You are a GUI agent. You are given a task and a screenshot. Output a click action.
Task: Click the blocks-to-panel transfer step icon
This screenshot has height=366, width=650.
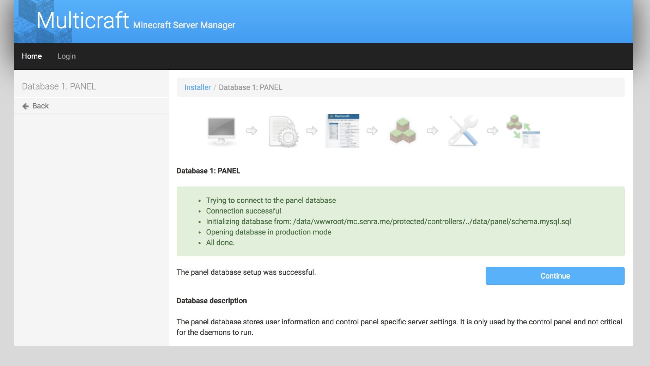pos(523,131)
